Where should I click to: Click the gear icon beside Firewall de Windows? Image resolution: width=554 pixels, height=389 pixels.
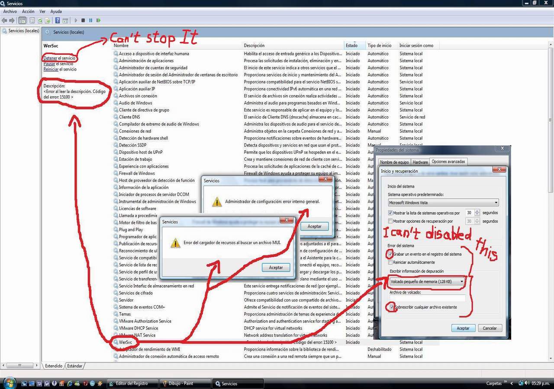tap(116, 173)
